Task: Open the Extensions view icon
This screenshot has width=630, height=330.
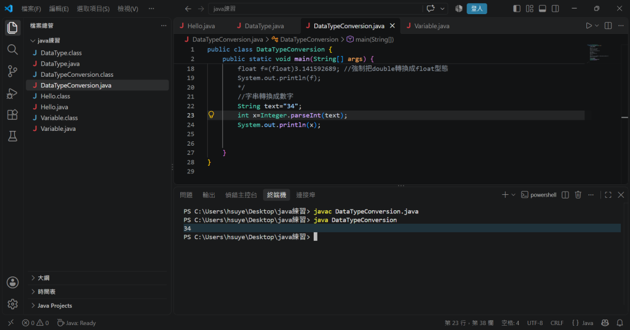Action: [12, 115]
